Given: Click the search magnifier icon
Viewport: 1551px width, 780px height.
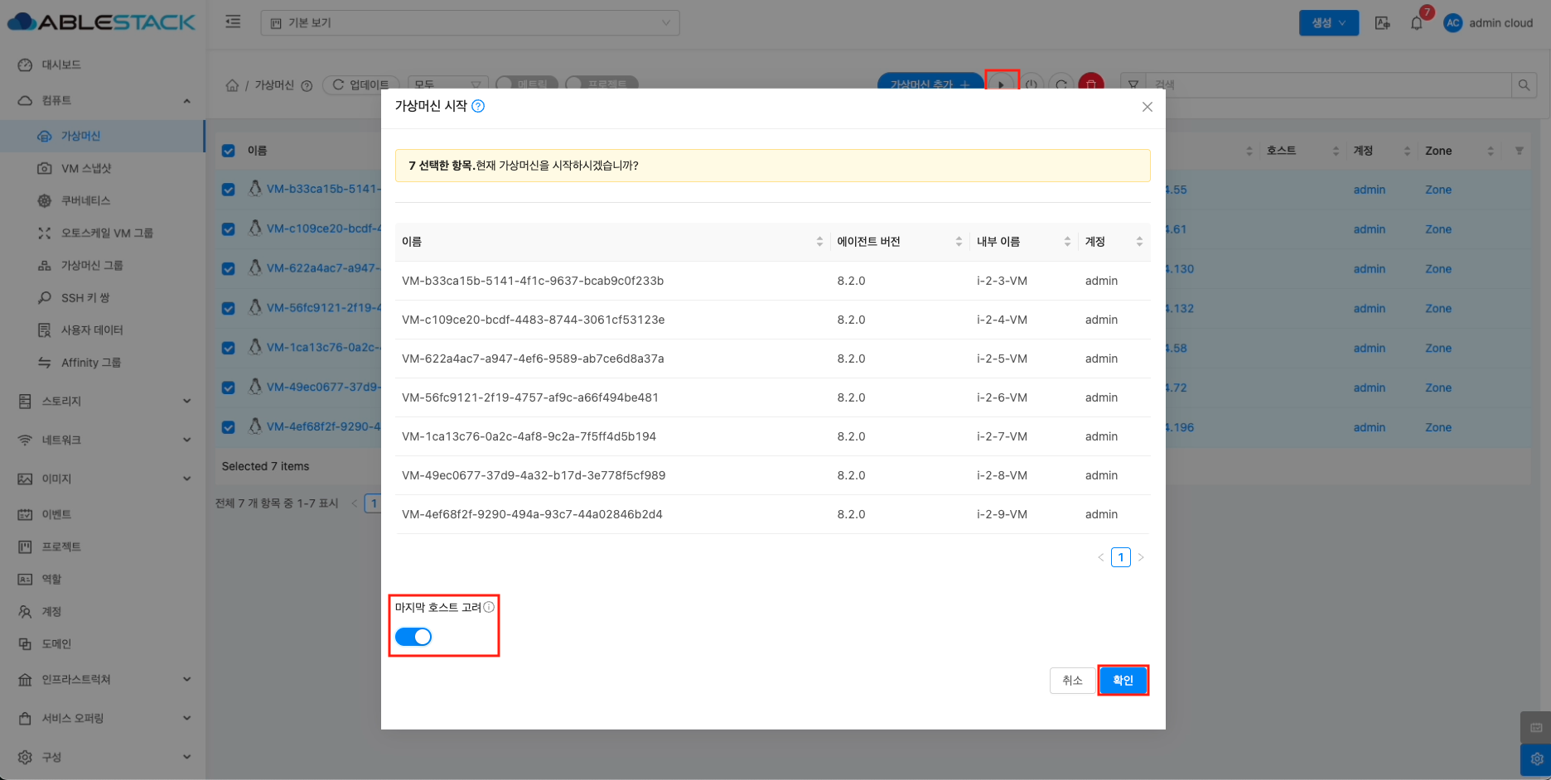Looking at the screenshot, I should pos(1524,84).
